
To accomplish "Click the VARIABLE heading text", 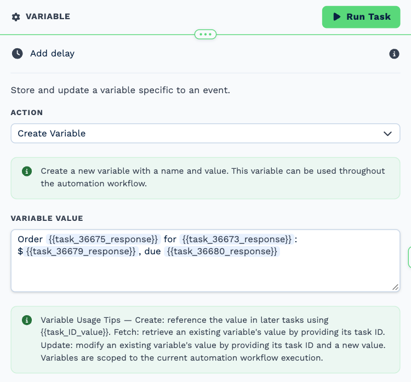I will [x=48, y=16].
